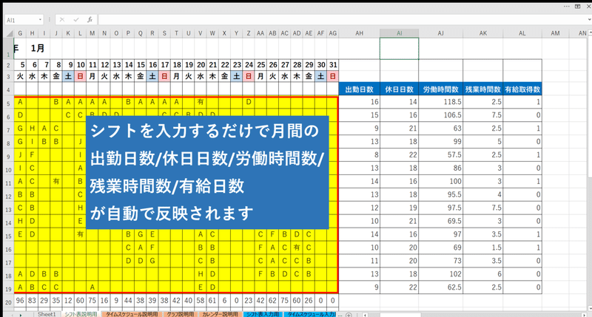Viewport: 592px width, 317px height.
Task: Open Ribbon Display Options icon at top right
Action: tap(578, 7)
